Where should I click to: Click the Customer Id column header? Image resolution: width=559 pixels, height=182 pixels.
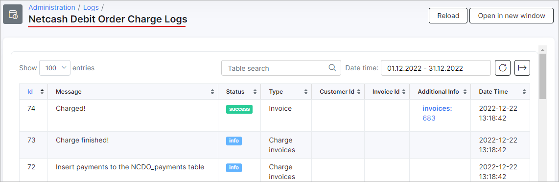(x=338, y=92)
